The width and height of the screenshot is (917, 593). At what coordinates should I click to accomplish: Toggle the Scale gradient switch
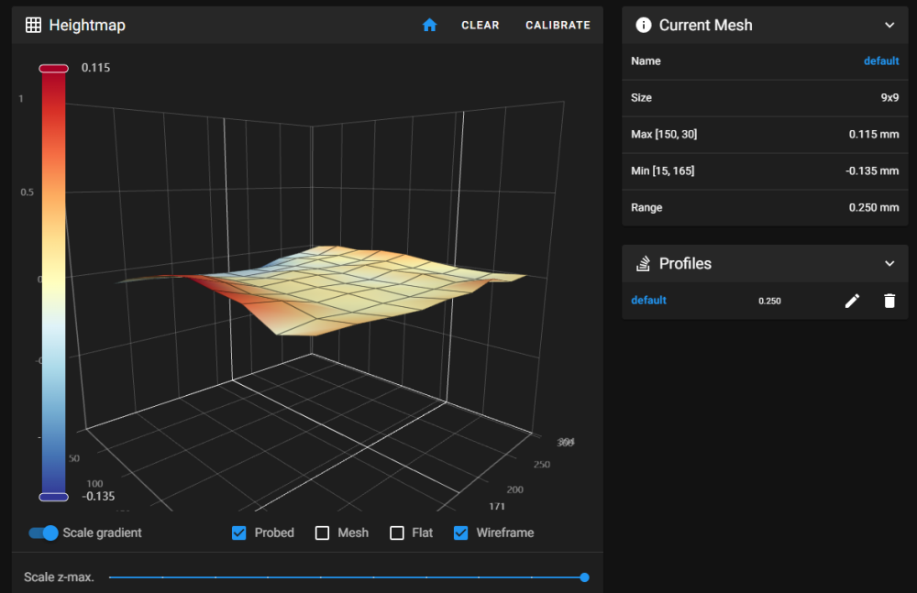[x=44, y=533]
